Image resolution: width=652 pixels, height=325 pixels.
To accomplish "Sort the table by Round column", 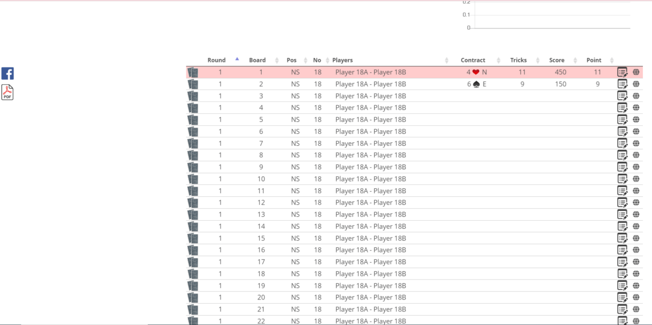I will (x=216, y=60).
